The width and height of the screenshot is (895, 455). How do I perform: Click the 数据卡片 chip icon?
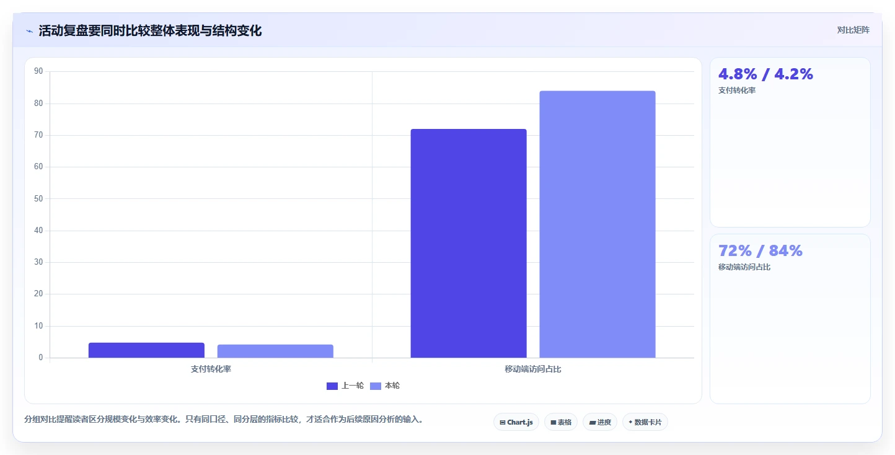pyautogui.click(x=630, y=422)
